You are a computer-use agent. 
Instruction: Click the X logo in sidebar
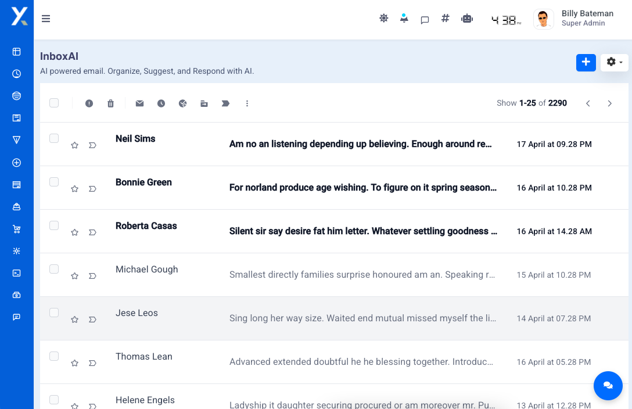click(19, 16)
